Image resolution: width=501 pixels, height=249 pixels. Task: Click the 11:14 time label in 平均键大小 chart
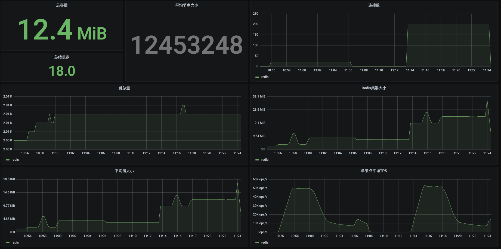click(x=162, y=236)
